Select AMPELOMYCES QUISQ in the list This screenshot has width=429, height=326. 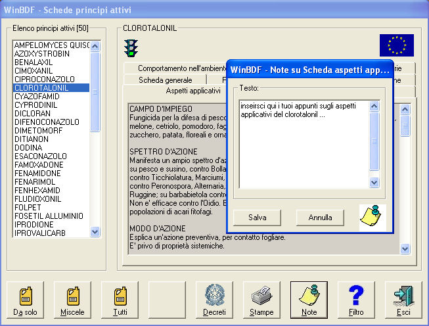point(51,45)
